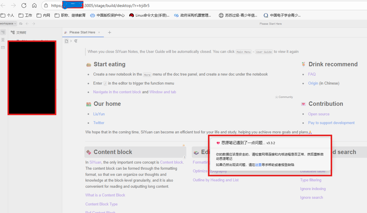Open the 政府采购机票管理 bookmark

193,15
